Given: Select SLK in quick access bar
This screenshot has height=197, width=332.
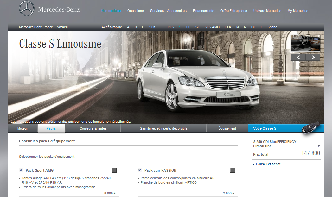Looking at the screenshot, I should (152, 27).
